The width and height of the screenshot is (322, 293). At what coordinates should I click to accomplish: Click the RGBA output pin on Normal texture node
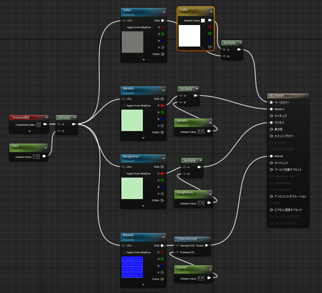(x=162, y=279)
